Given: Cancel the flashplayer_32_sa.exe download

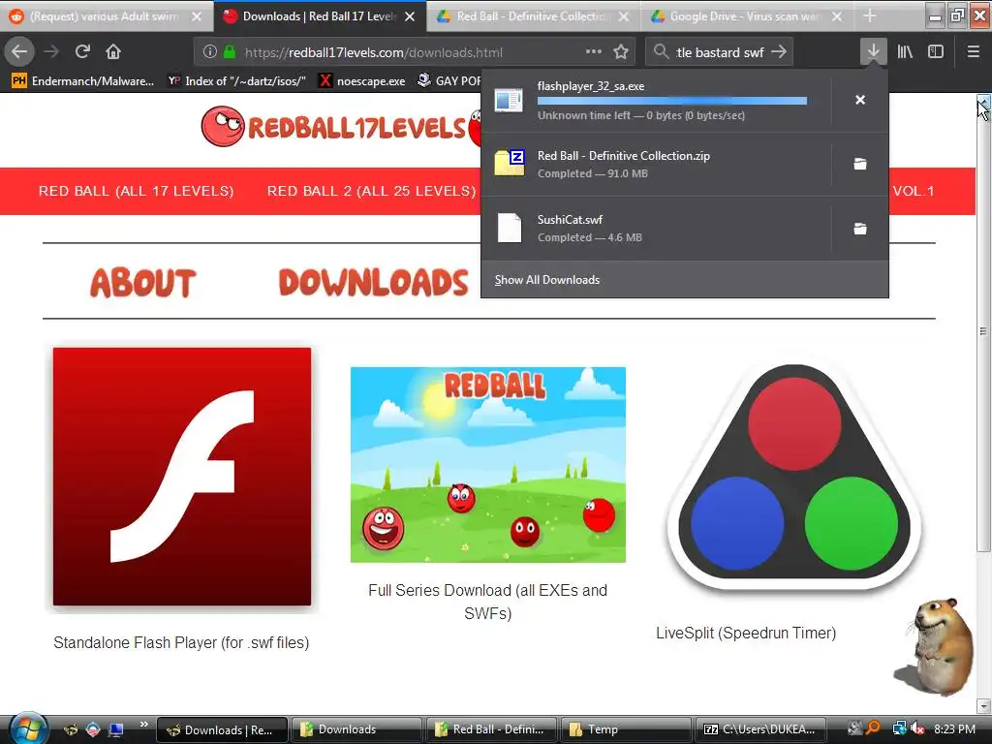Looking at the screenshot, I should click(860, 100).
